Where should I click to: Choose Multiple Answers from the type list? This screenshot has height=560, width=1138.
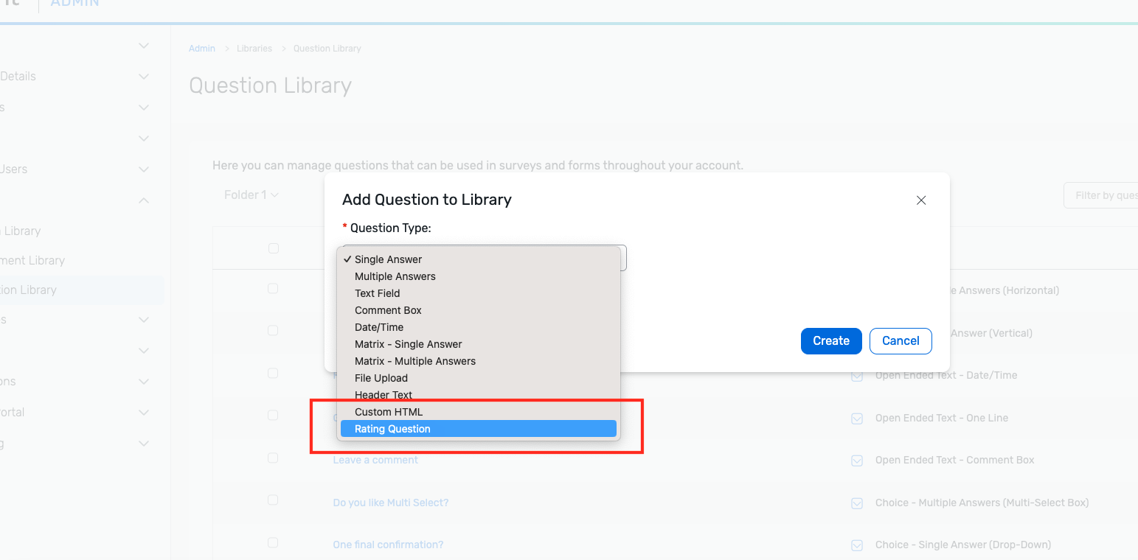[478, 276]
